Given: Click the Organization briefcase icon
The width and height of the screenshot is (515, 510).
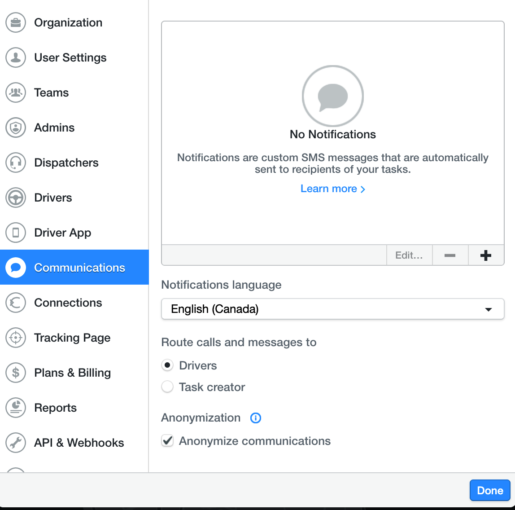Looking at the screenshot, I should pos(15,23).
